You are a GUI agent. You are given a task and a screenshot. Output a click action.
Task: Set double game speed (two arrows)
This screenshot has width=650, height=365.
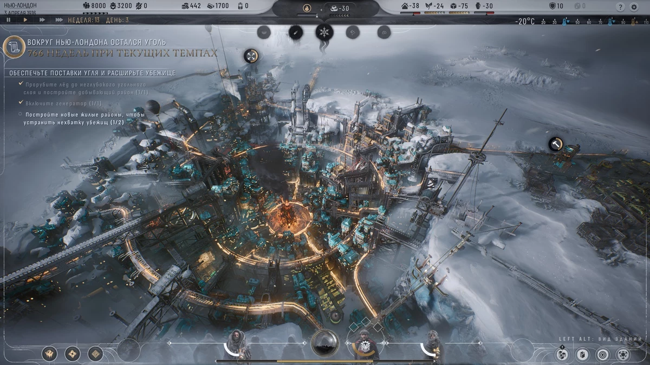pos(42,19)
